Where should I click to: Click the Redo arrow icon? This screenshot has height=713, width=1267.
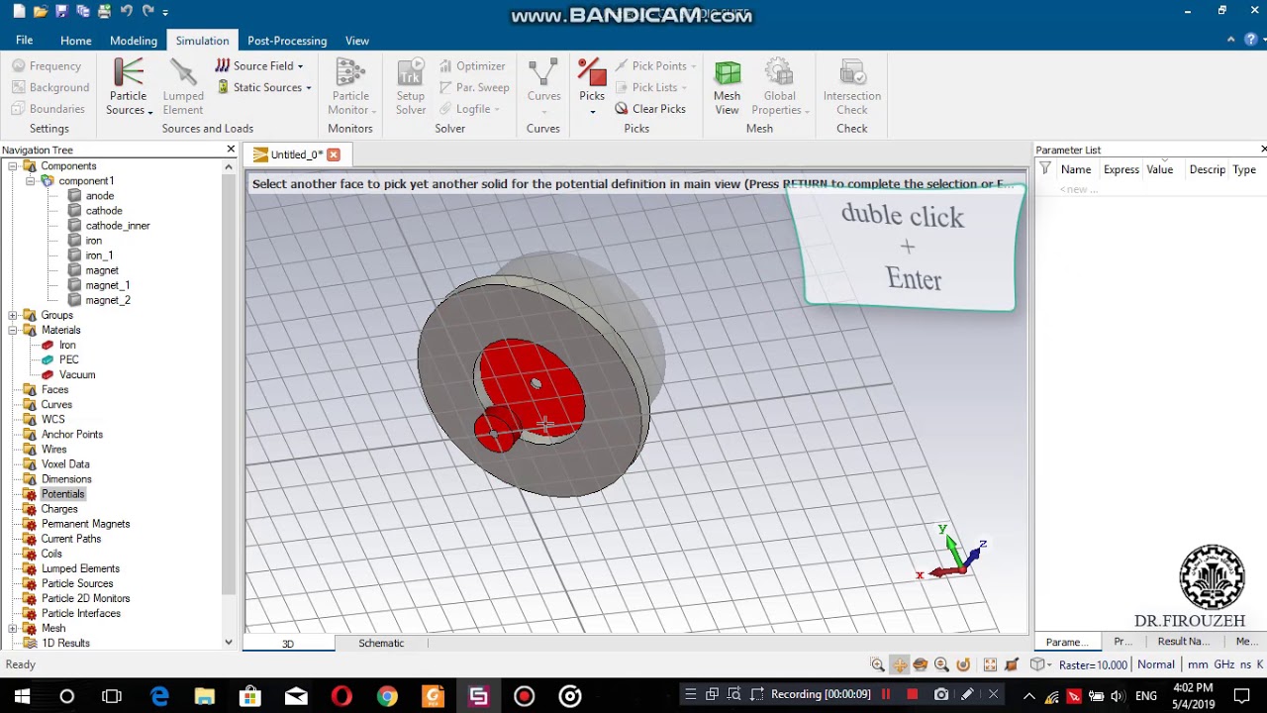(x=147, y=11)
